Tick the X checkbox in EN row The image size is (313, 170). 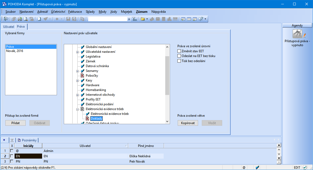click(x=12, y=156)
